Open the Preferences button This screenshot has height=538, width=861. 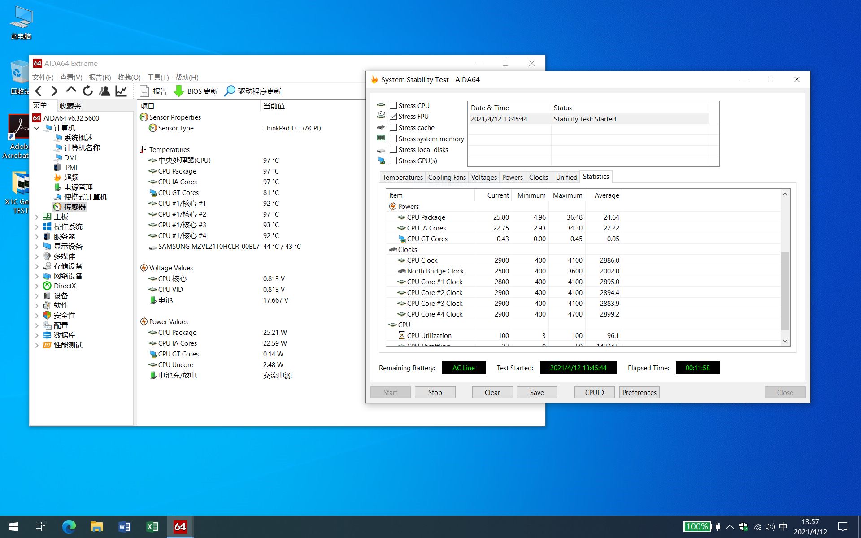click(639, 392)
